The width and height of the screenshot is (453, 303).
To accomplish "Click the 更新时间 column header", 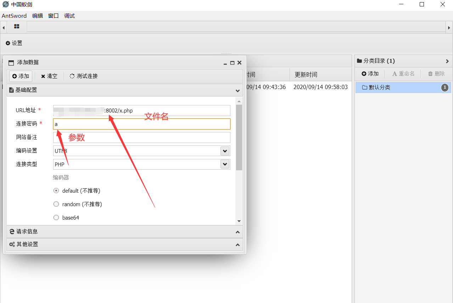I will pyautogui.click(x=306, y=75).
